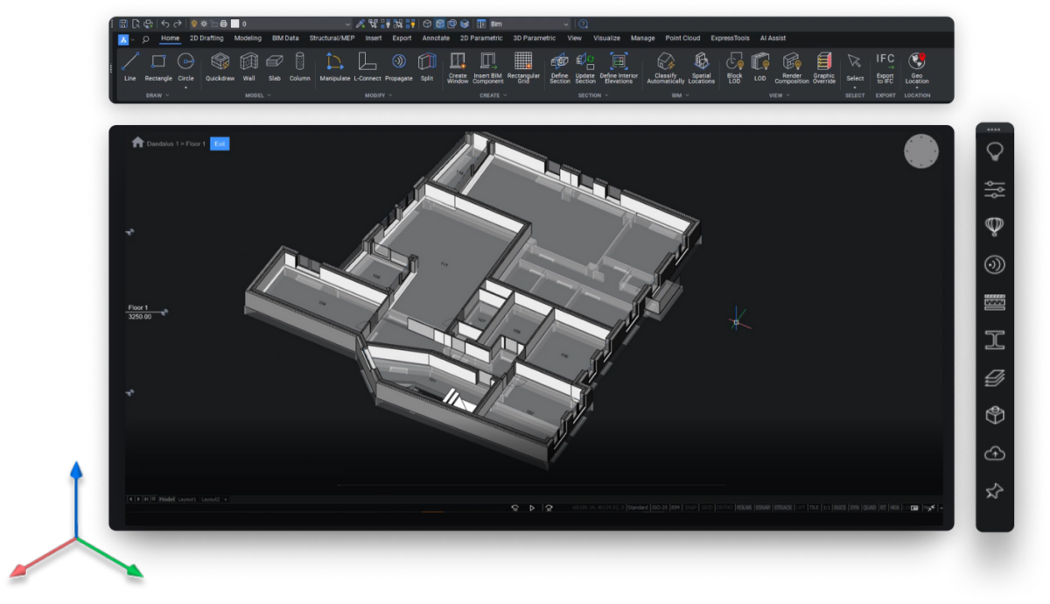This screenshot has width=1050, height=604.
Task: Select the Wall tool
Action: coord(249,63)
